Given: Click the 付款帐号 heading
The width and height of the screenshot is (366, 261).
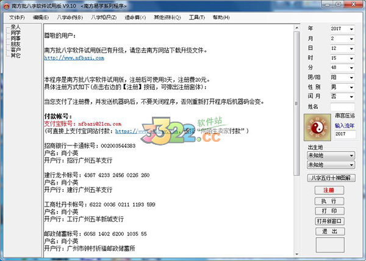Looking at the screenshot, I should tap(58, 117).
